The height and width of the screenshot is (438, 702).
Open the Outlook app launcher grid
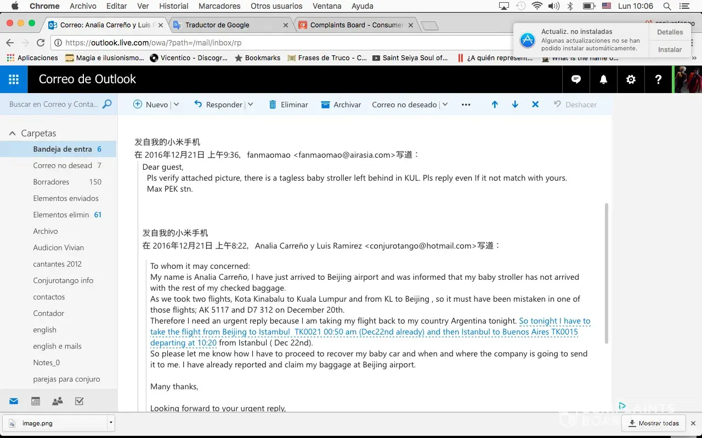tap(14, 79)
